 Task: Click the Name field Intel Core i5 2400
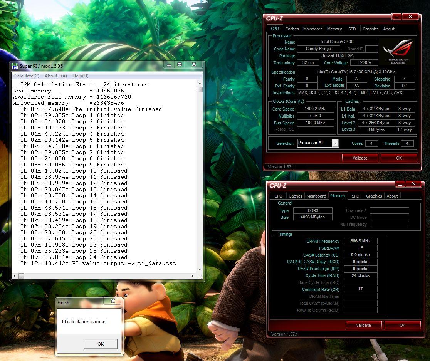click(x=337, y=42)
